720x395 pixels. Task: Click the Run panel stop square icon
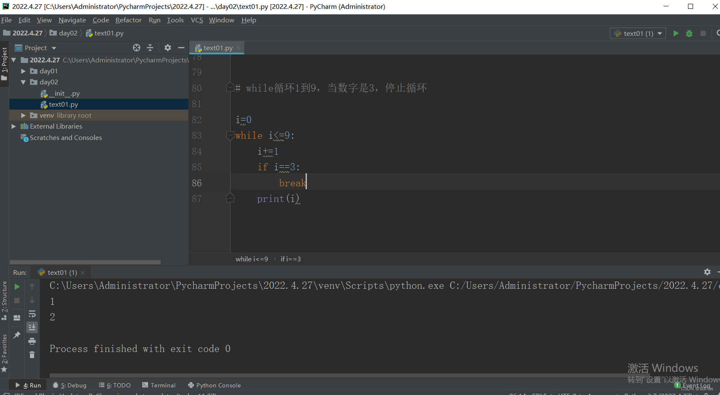tap(17, 301)
